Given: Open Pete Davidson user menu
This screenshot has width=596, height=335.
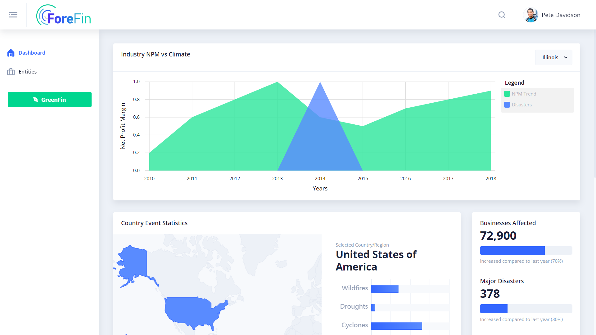Looking at the screenshot, I should coord(561,15).
